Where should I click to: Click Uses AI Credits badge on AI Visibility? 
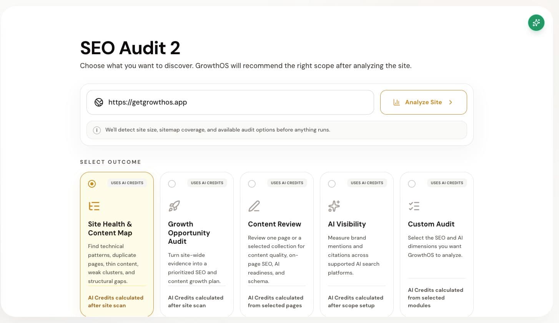(367, 183)
